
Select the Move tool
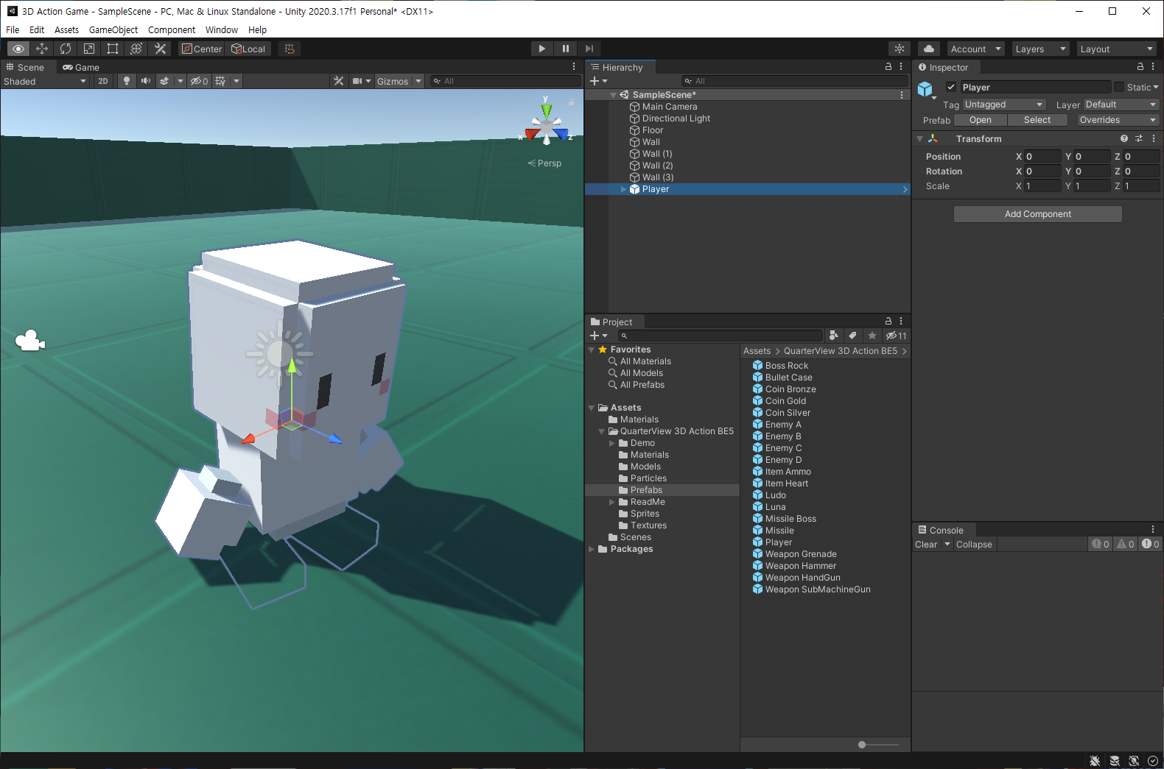click(x=42, y=49)
